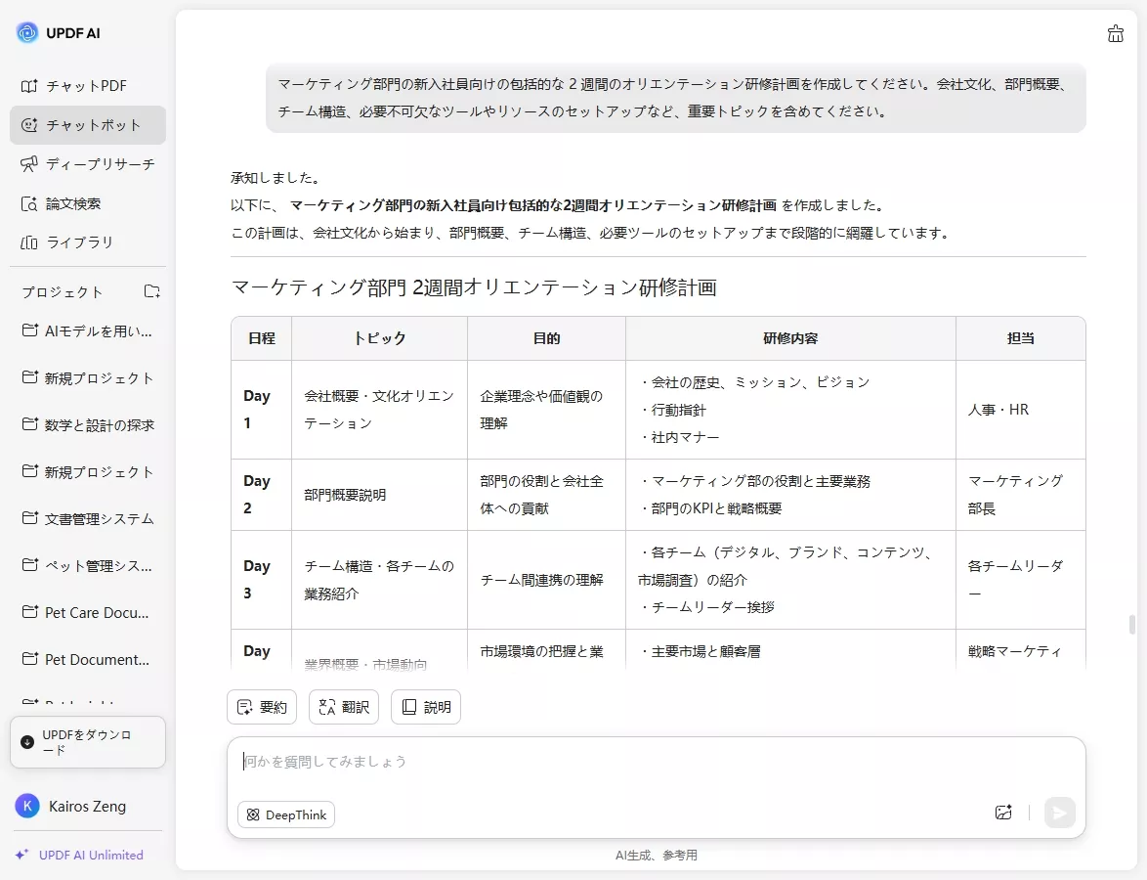This screenshot has height=880, width=1147.
Task: Click the UPDFをダウンロード download button
Action: [x=88, y=741]
